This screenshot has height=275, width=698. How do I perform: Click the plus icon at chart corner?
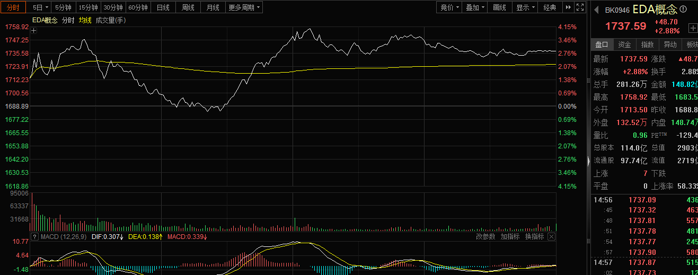(x=34, y=31)
